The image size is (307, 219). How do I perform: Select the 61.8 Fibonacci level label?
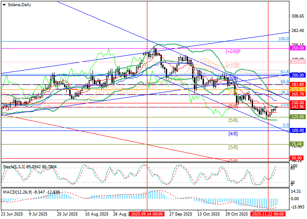click(x=284, y=71)
